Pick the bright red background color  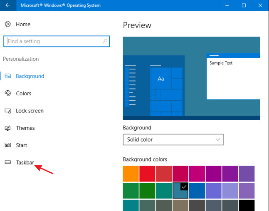point(147,174)
